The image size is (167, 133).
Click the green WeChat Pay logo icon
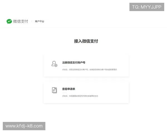point(9,21)
